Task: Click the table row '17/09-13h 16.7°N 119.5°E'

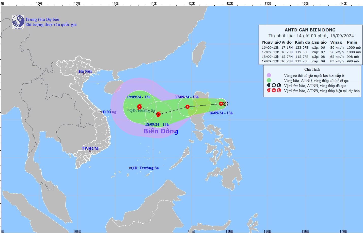Action: (x=311, y=52)
